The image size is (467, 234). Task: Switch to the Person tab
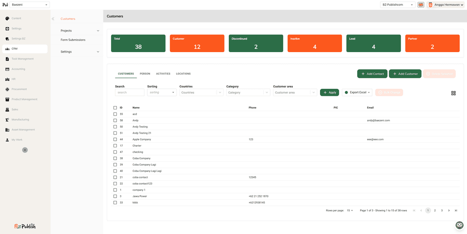pos(145,74)
